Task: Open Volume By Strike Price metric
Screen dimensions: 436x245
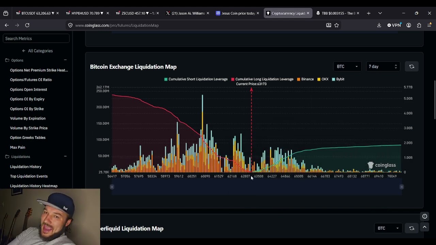Action: (x=29, y=128)
